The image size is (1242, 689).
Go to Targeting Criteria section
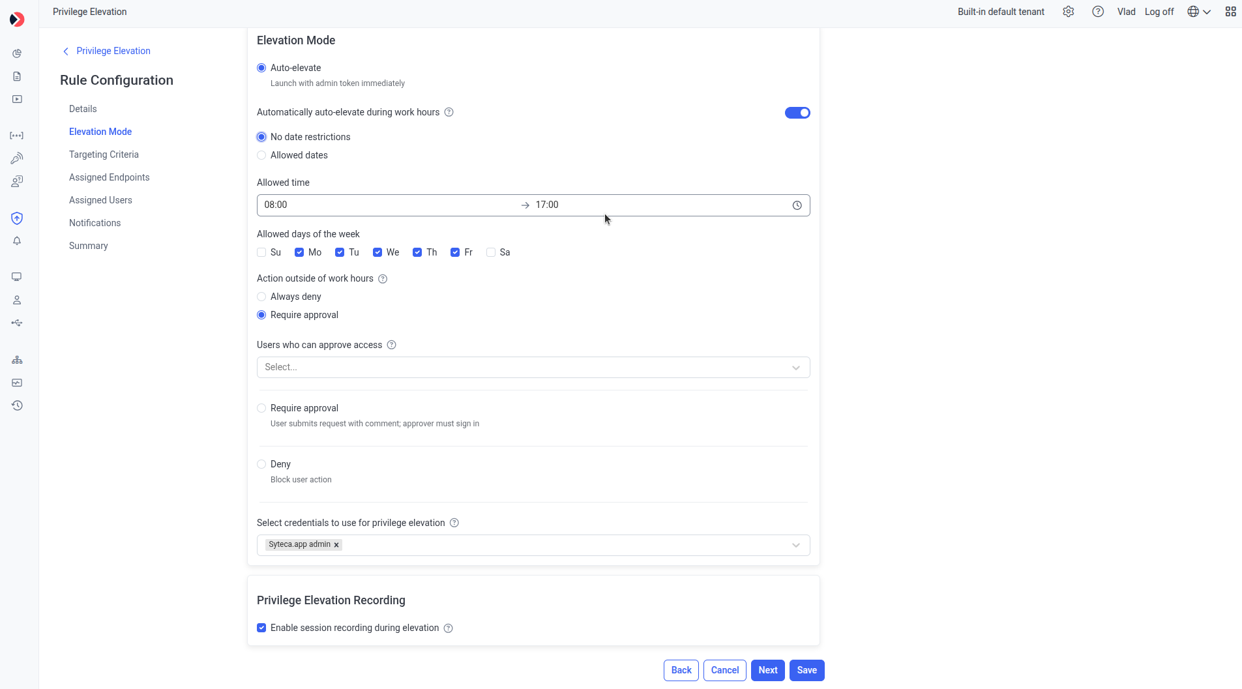click(x=104, y=154)
